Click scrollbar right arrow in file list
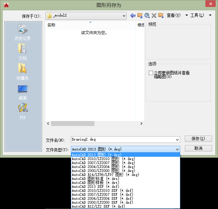Screen dimensions: 218x209 pyautogui.click(x=141, y=123)
